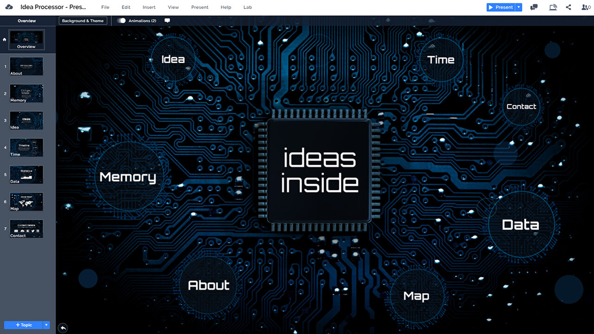594x334 pixels.
Task: Select the Data topic circle on canvas
Action: (x=521, y=225)
